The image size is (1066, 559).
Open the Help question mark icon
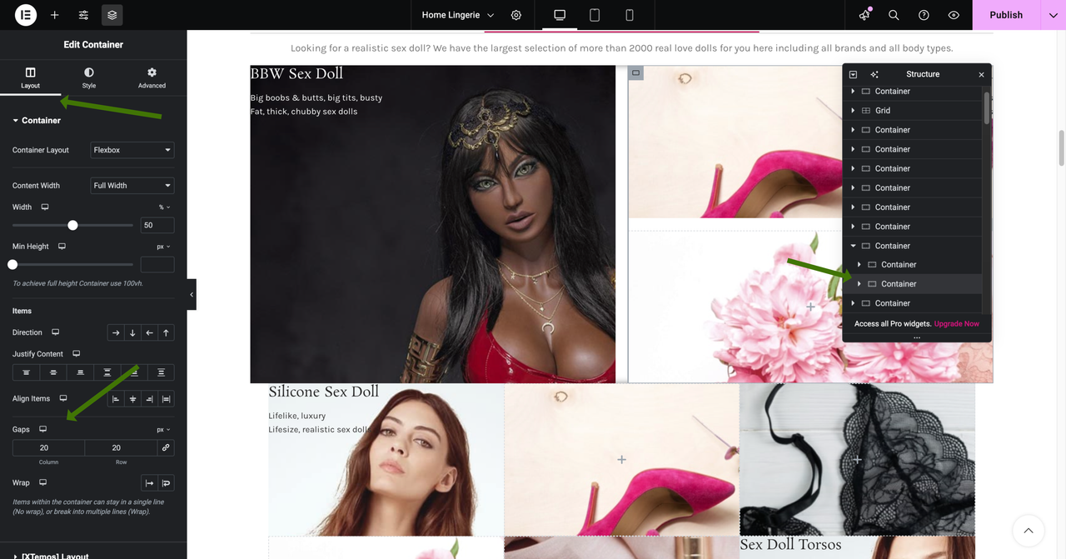924,15
